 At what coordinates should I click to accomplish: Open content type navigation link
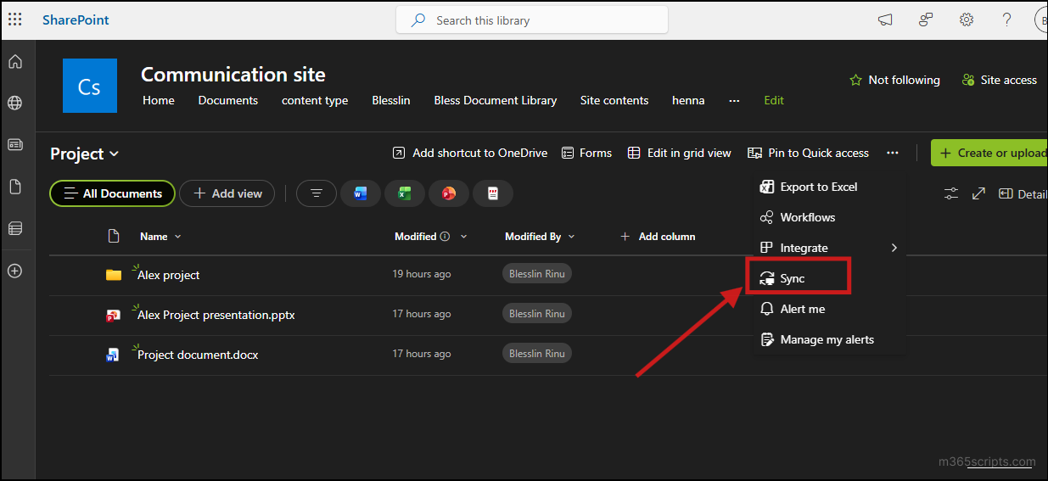tap(315, 100)
